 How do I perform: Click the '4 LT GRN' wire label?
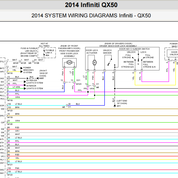[x=14, y=87]
